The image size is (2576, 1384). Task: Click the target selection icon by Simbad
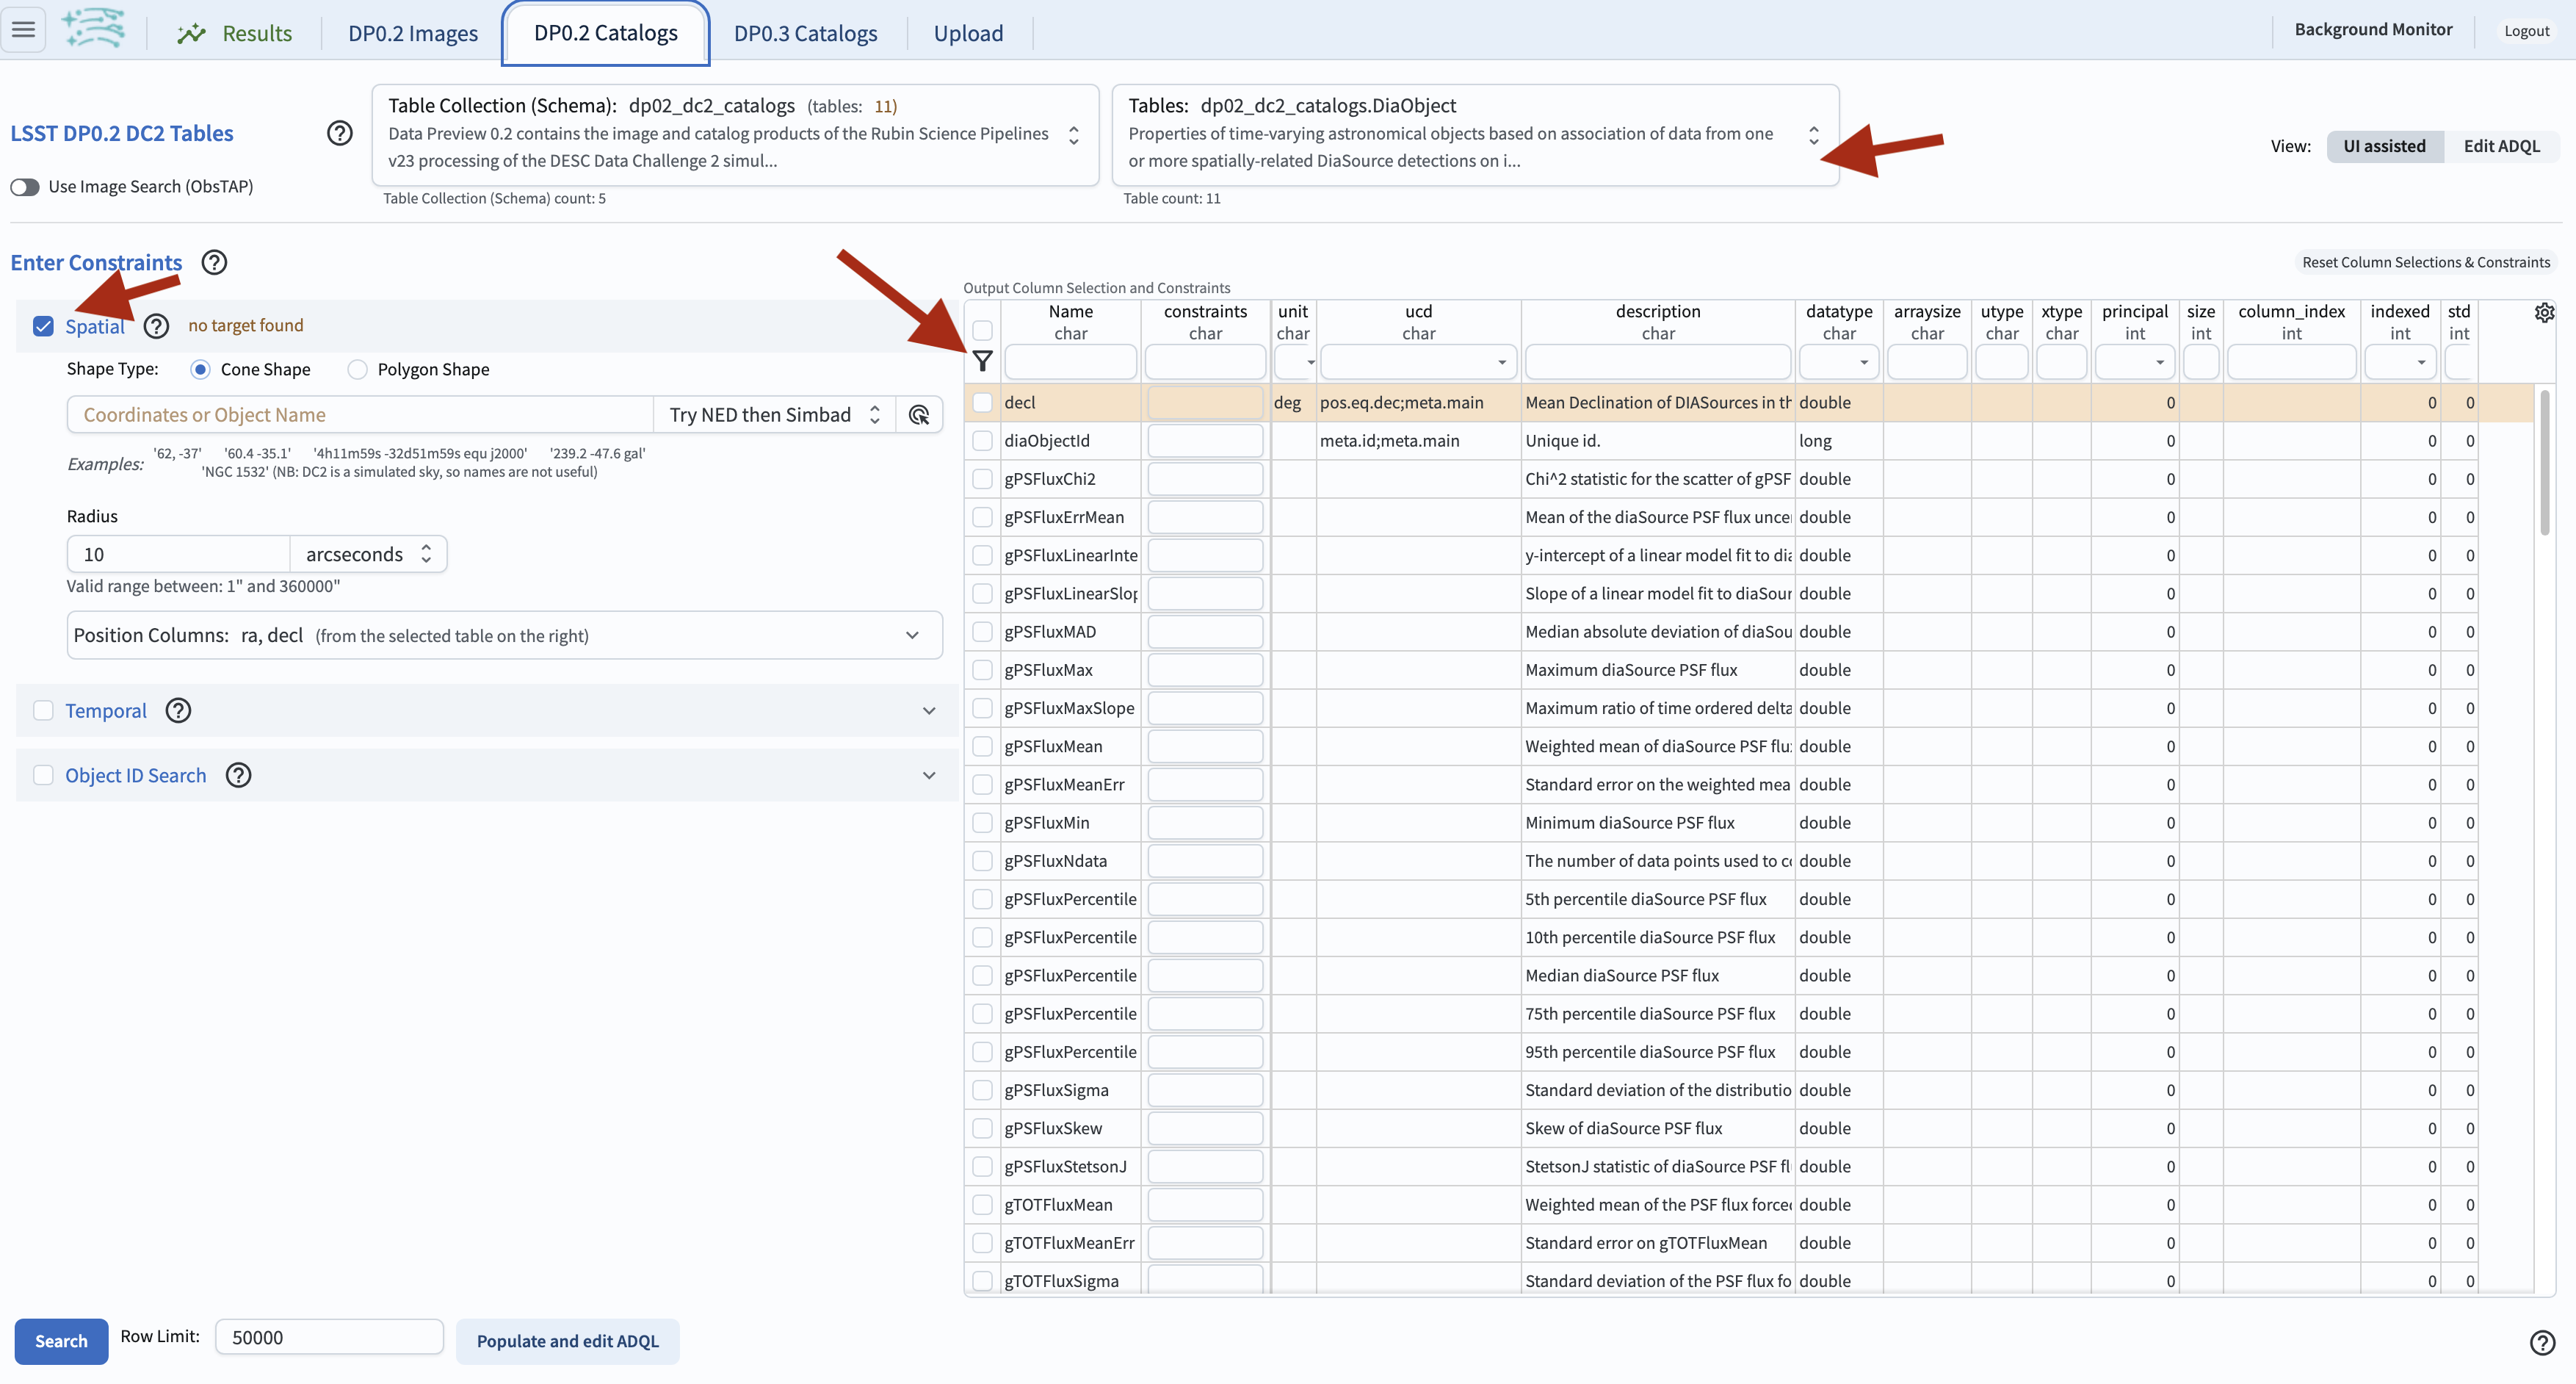919,414
